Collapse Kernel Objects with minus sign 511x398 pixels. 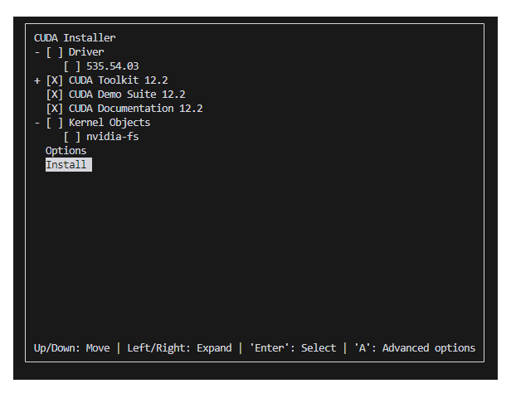tap(37, 123)
